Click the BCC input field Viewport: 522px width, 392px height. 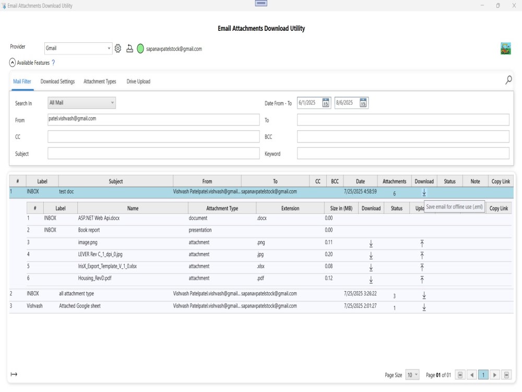point(403,136)
